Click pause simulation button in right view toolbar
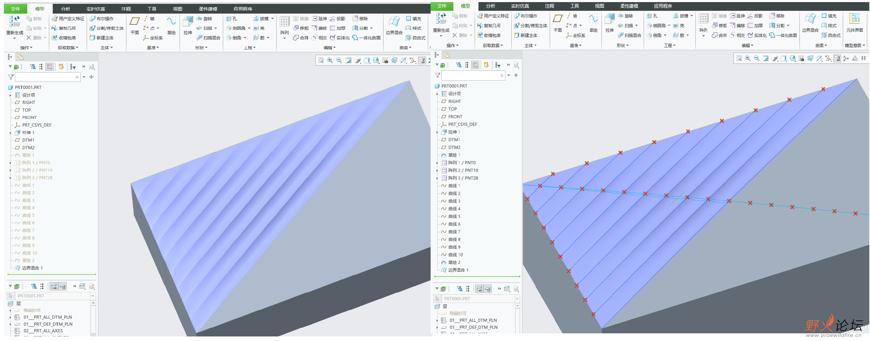870x341 pixels. coord(863,59)
